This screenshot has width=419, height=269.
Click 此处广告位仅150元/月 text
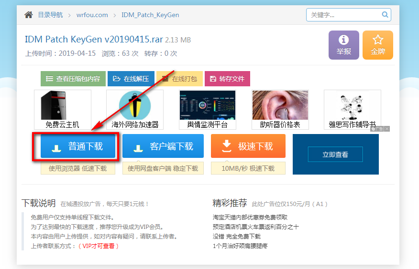point(289,204)
